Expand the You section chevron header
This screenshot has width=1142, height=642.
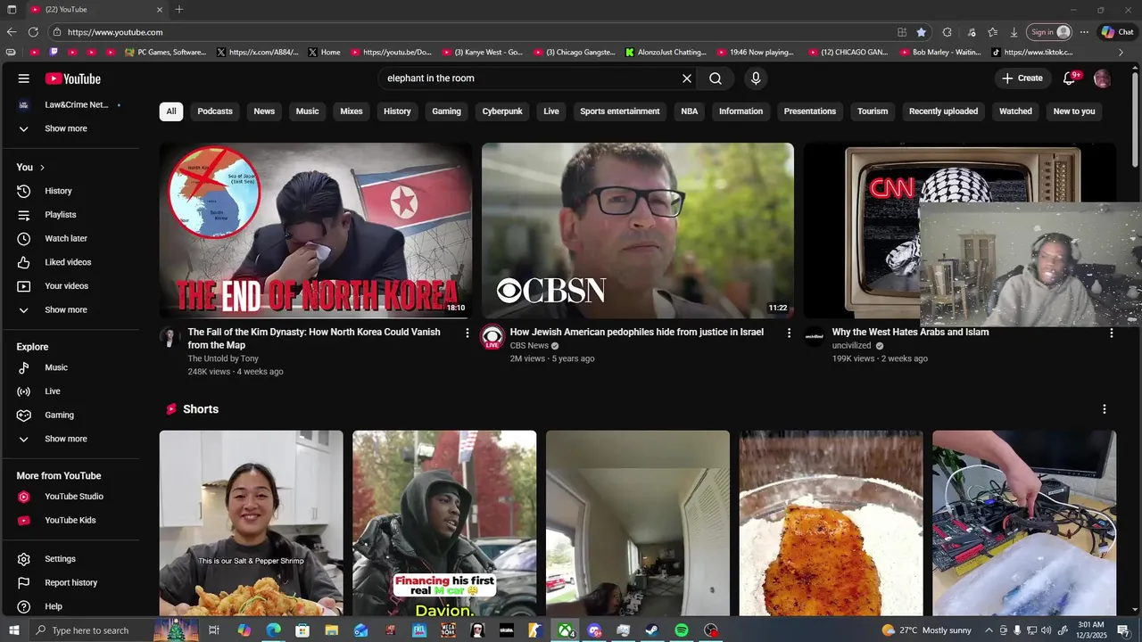point(30,167)
